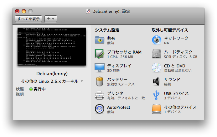
Task: Click the 無効なステータス text
Action: tap(121, 84)
